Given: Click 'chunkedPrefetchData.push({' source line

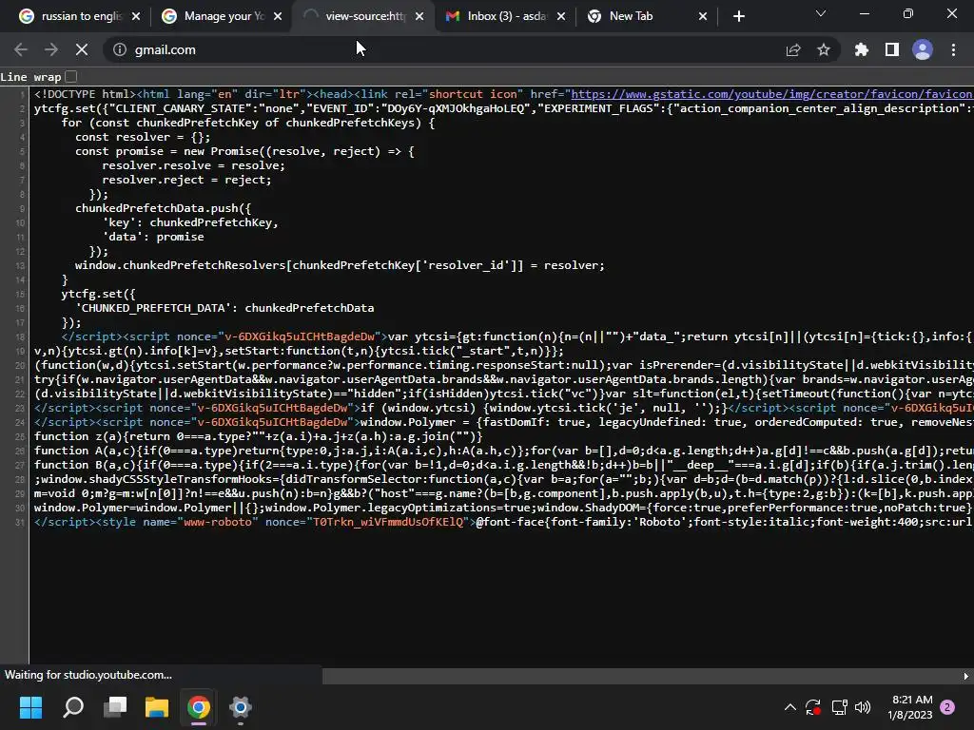Looking at the screenshot, I should click(164, 208).
